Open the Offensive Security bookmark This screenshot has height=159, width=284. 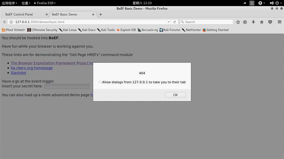coord(42,30)
